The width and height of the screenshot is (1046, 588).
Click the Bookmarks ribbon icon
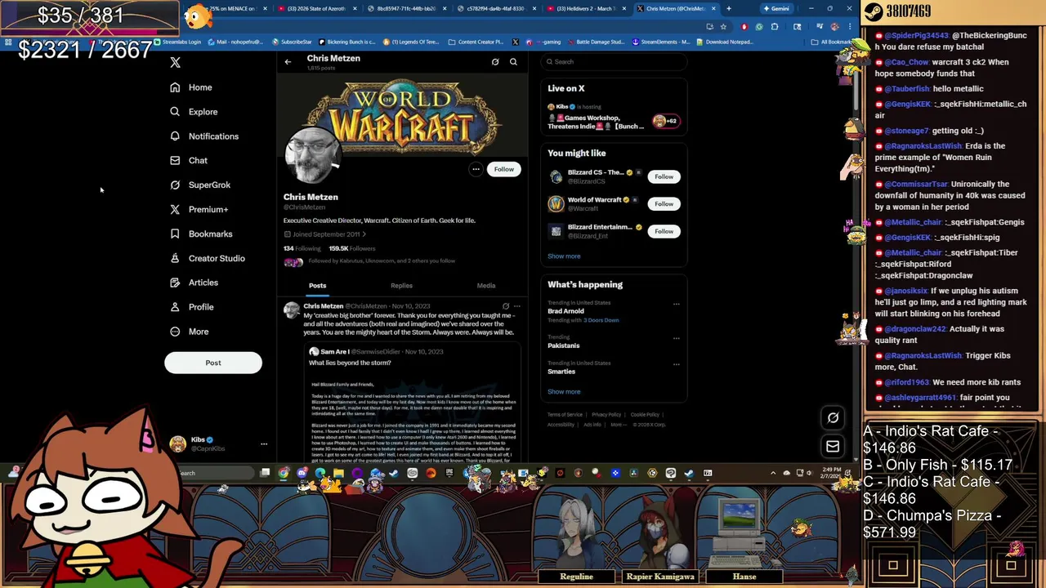point(175,234)
